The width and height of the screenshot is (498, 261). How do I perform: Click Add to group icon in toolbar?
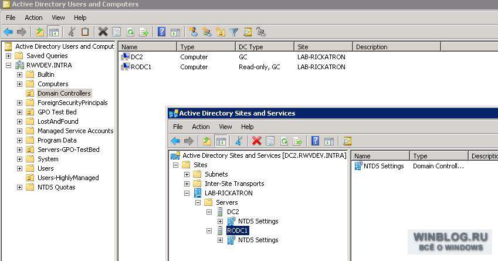pyautogui.click(x=261, y=32)
